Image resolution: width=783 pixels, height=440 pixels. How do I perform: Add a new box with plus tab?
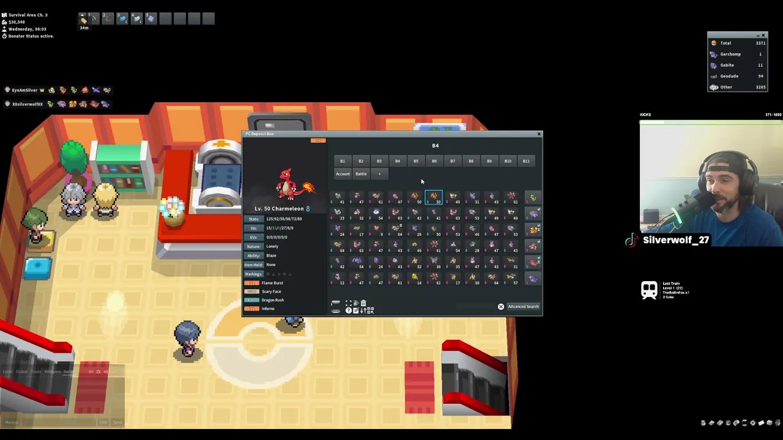[x=379, y=174]
